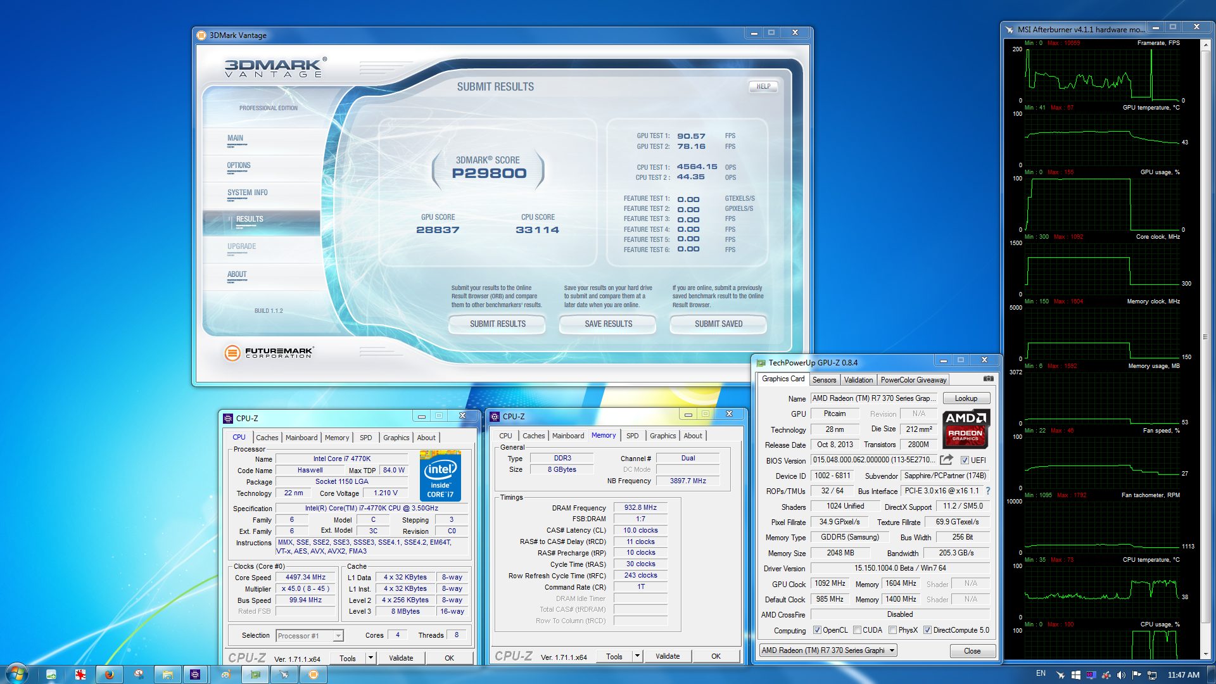The height and width of the screenshot is (684, 1216).
Task: Open SYSTEM INFO in 3DMark Vantage sidebar
Action: [247, 193]
